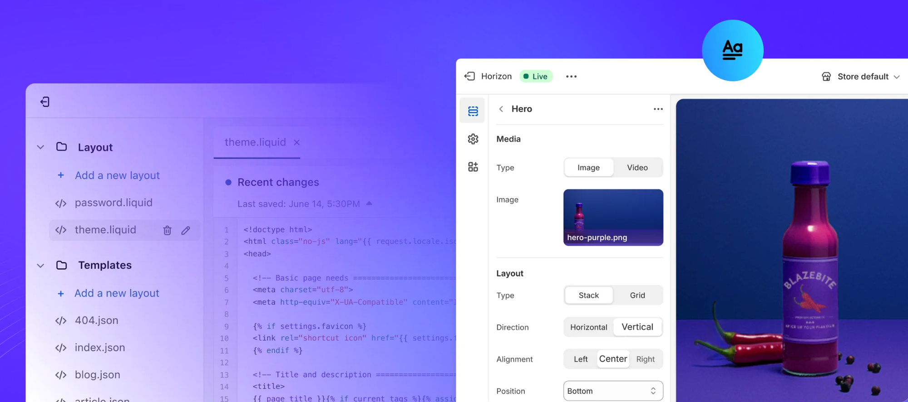Open the Position Bottom dropdown

point(613,391)
